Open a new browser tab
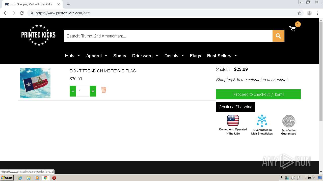 tap(68, 4)
